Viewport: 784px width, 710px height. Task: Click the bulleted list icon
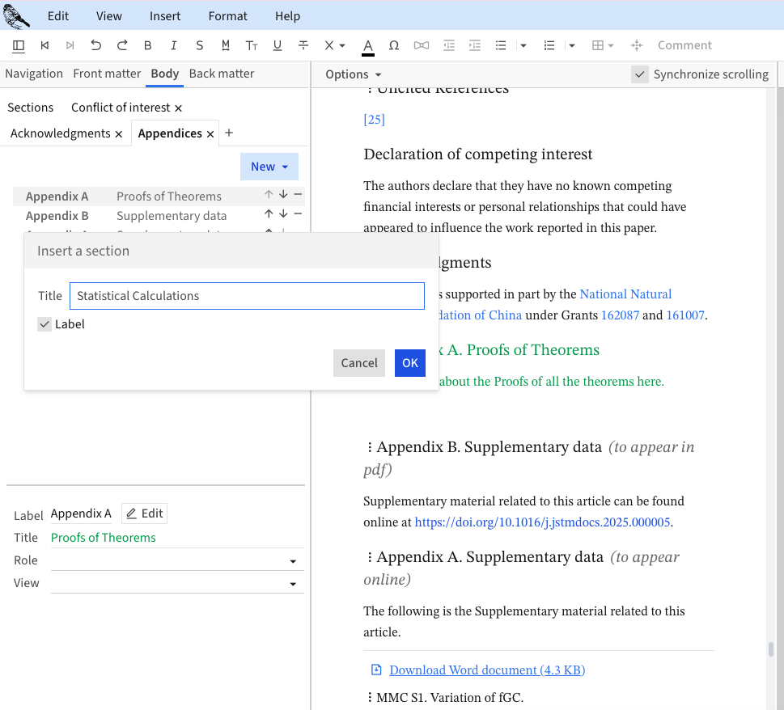coord(501,45)
